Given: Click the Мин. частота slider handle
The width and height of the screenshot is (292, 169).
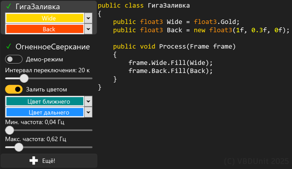Looking at the screenshot, I should 9,130.
